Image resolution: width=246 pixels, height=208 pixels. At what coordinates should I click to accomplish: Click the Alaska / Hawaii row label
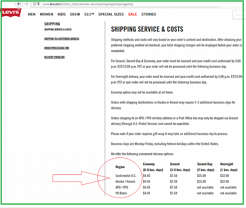pyautogui.click(x=125, y=182)
